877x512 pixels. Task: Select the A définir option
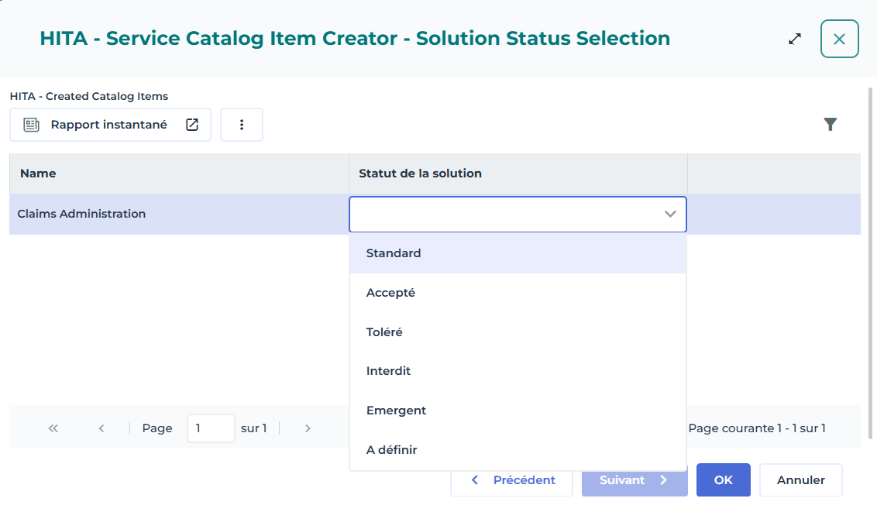391,450
